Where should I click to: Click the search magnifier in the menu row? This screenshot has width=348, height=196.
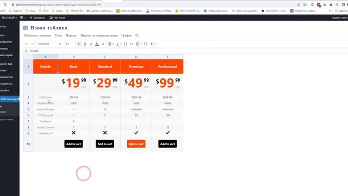tap(137, 35)
